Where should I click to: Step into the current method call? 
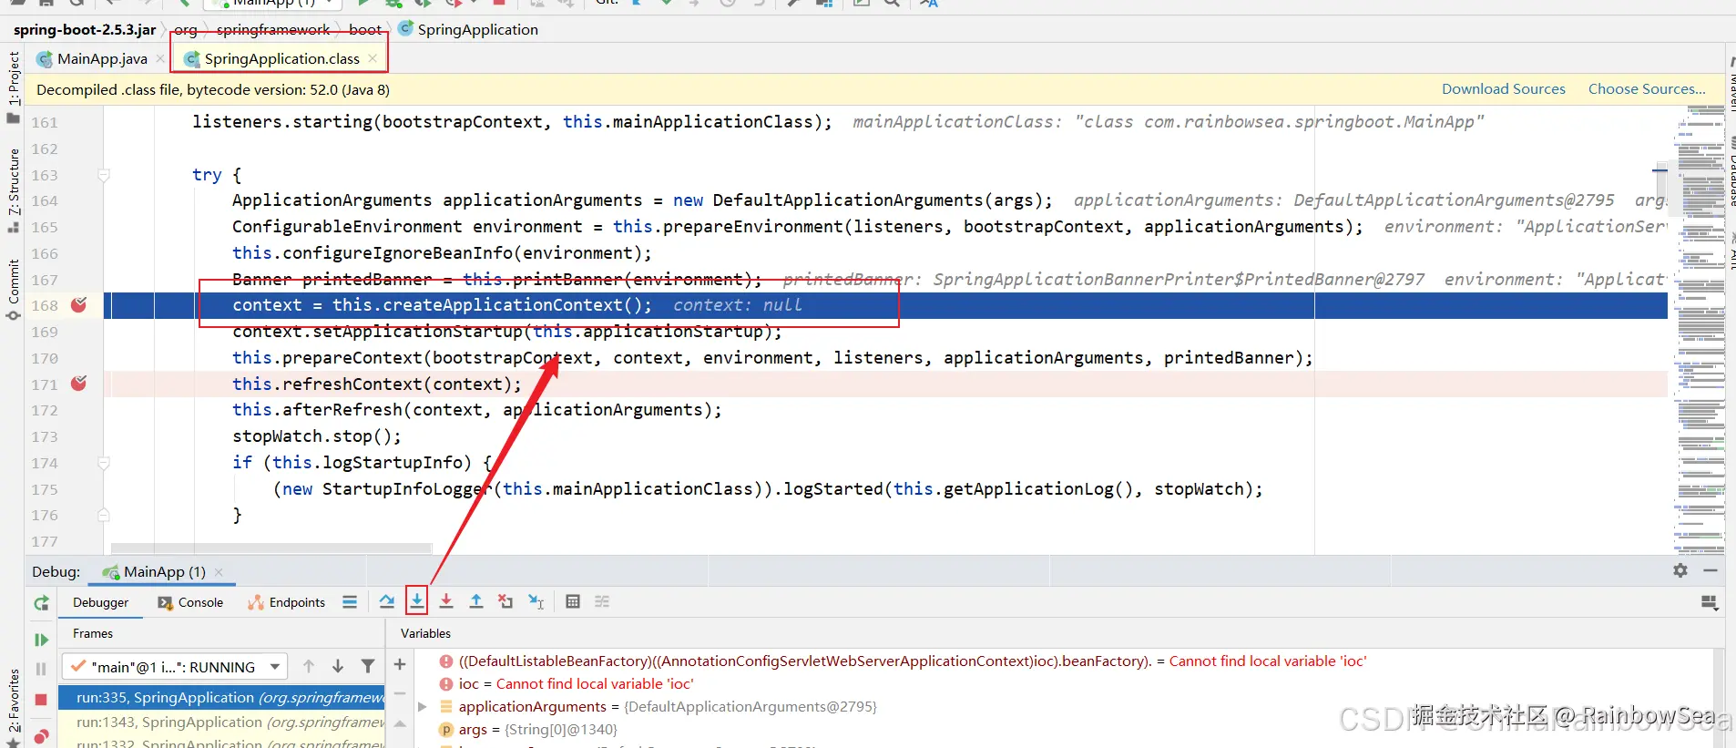tap(416, 601)
